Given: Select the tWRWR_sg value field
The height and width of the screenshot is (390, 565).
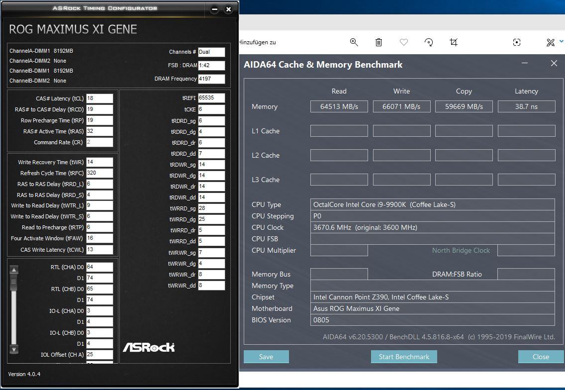Looking at the screenshot, I should click(211, 253).
